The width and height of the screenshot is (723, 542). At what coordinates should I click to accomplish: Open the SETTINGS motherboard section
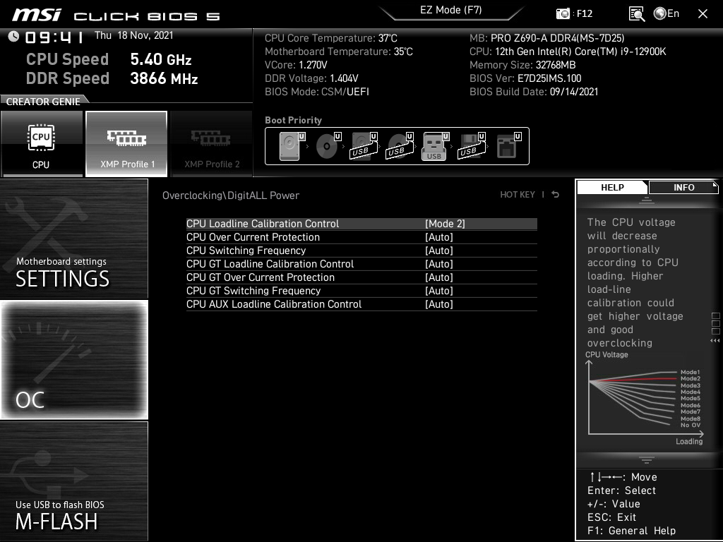tap(73, 239)
